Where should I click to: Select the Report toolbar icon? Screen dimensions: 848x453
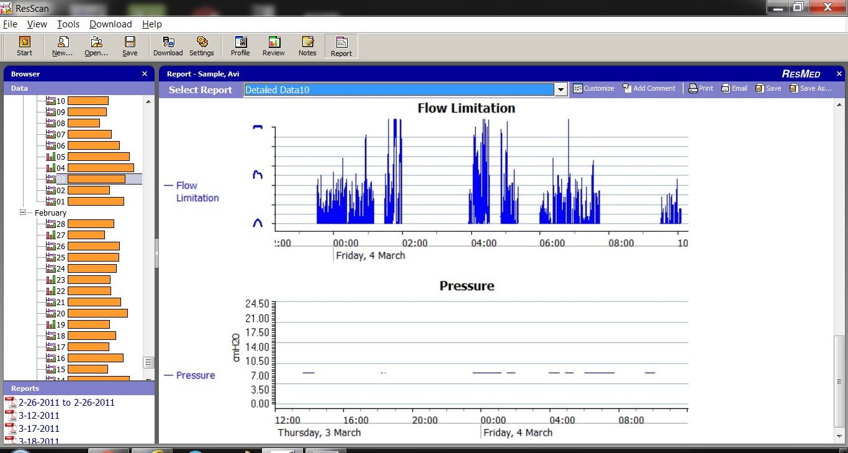341,47
